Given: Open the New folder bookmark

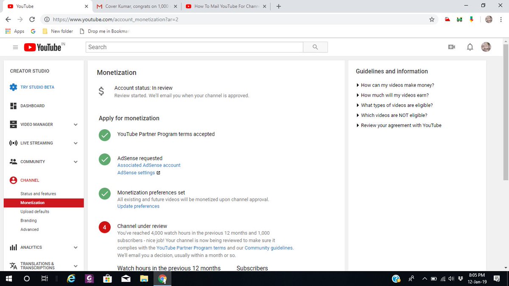Looking at the screenshot, I should coord(57,31).
